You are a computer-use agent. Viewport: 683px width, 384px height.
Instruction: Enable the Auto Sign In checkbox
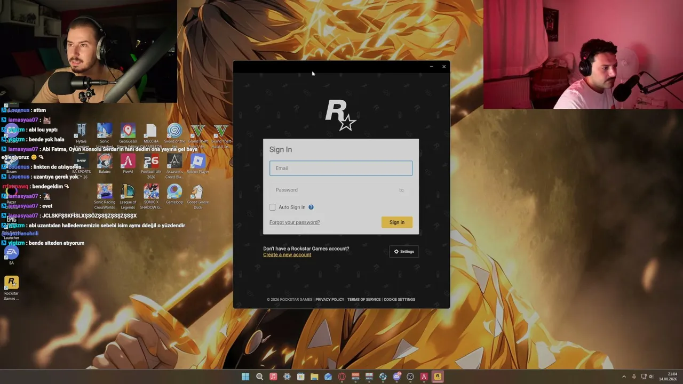pyautogui.click(x=273, y=207)
